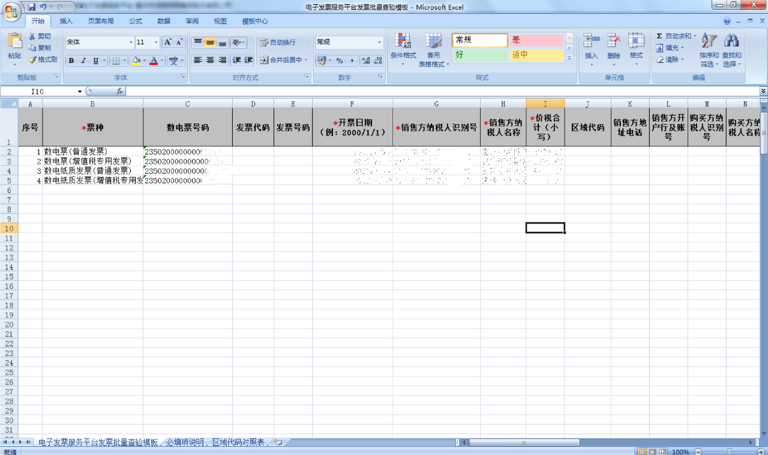Viewport: 768px width, 455px height.
Task: Open the font name dropdown (宋体)
Action: pyautogui.click(x=131, y=43)
